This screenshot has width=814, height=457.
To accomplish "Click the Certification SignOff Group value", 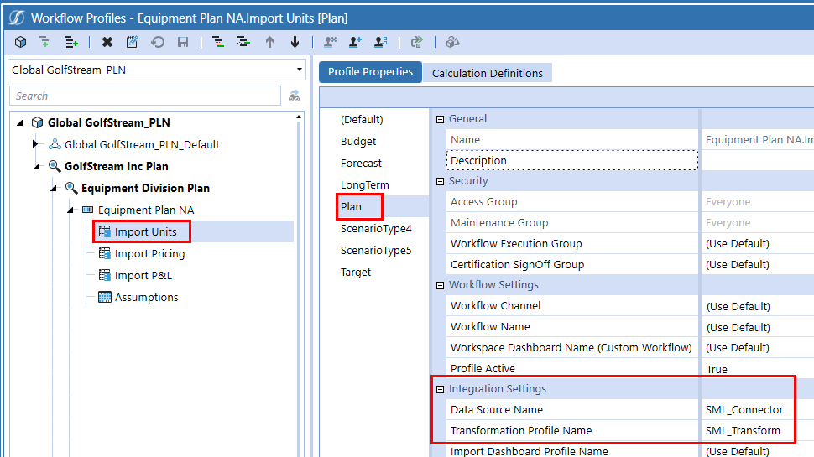I will tap(737, 264).
